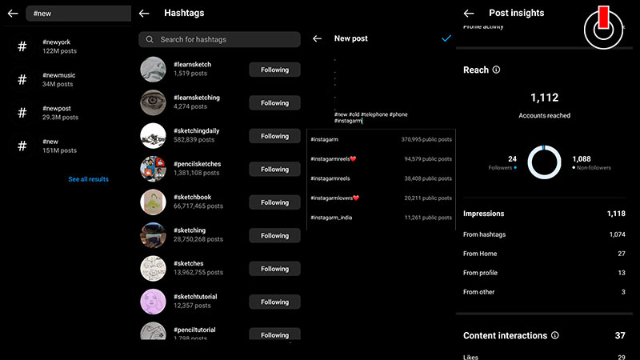Click the 1,088 Non-followers count

[582, 158]
